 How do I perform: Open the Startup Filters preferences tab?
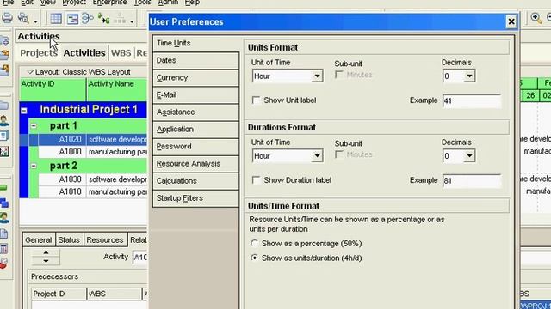point(195,198)
